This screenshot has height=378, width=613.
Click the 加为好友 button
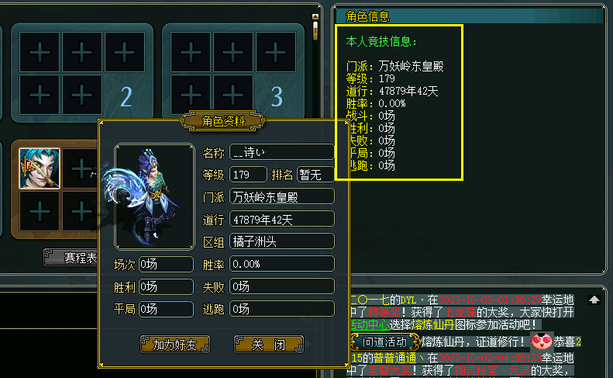click(174, 345)
